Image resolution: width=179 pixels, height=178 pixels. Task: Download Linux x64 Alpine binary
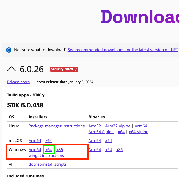(x=139, y=132)
